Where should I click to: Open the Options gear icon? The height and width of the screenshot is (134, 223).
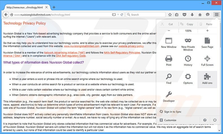pos(188,79)
